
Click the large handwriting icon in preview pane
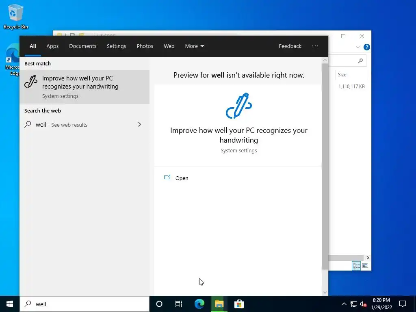[x=239, y=105]
